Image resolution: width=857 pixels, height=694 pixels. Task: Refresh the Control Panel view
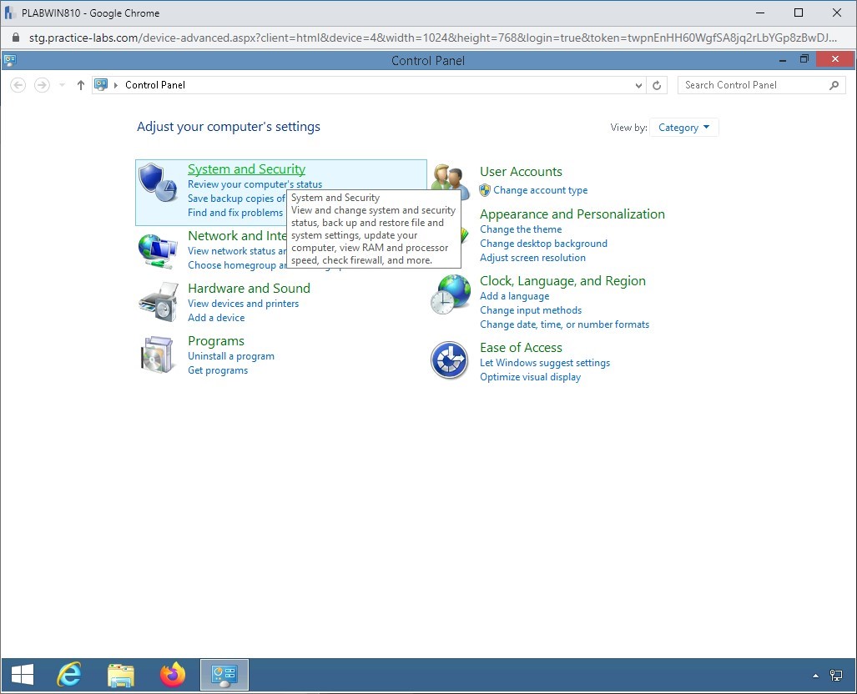point(657,85)
